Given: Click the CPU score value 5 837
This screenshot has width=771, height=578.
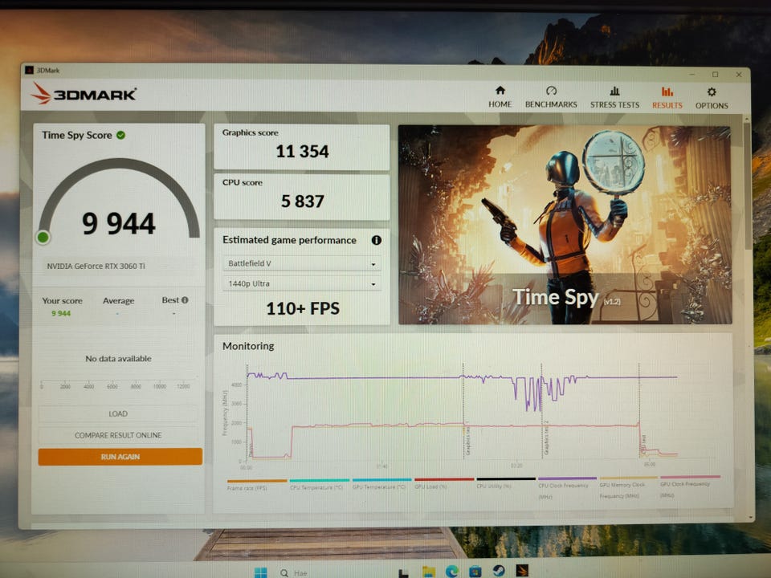Looking at the screenshot, I should (x=303, y=201).
